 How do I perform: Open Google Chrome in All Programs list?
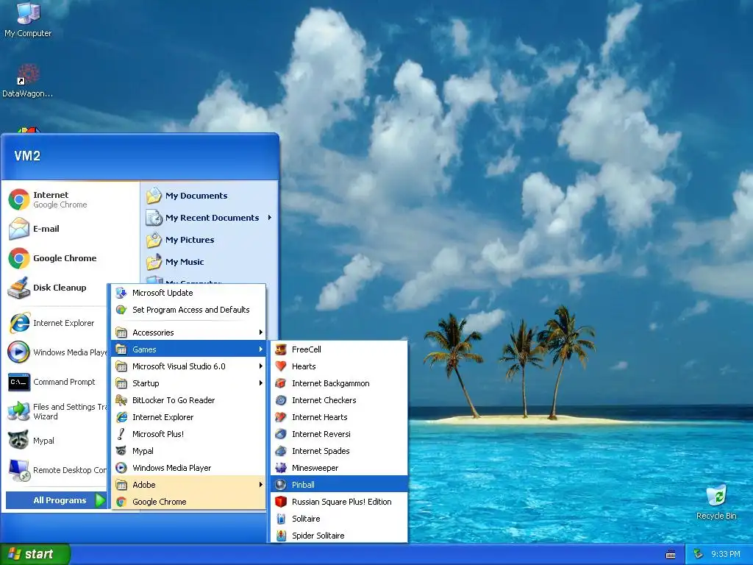click(x=189, y=502)
